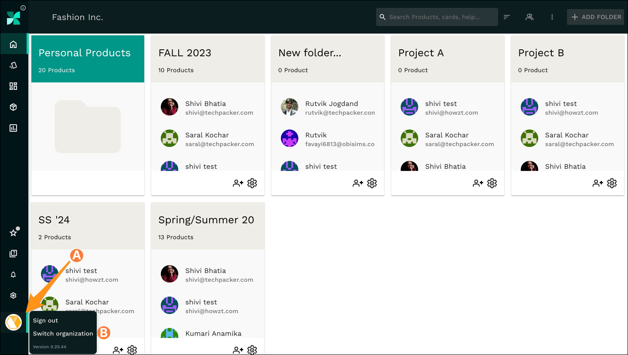Screen dimensions: 628x355
Task: Open the three-dot more options menu
Action: [x=552, y=17]
